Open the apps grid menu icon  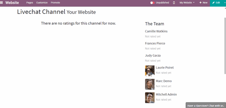coord(1,3)
